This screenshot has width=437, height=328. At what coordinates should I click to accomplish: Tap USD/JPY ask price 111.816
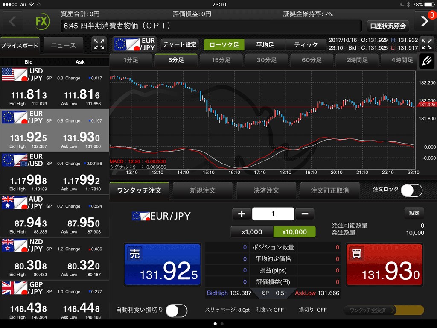coord(82,95)
